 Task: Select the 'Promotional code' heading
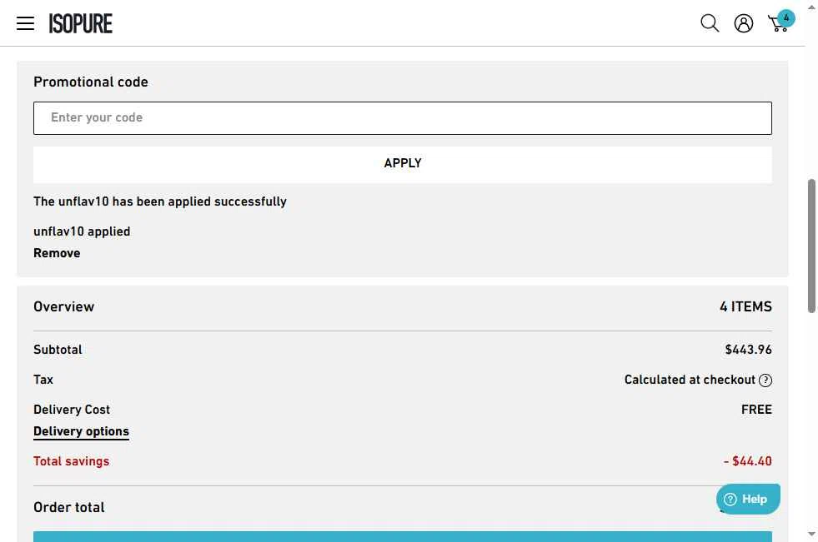(91, 82)
